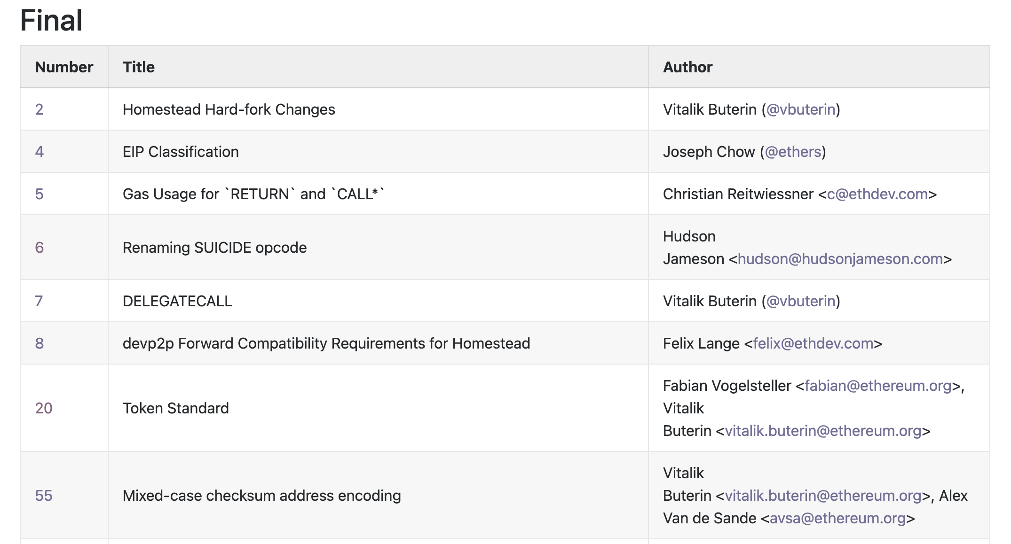Click vitalik.buterin@ethereum.org in Token Standard row
The height and width of the screenshot is (544, 1011).
pos(823,431)
